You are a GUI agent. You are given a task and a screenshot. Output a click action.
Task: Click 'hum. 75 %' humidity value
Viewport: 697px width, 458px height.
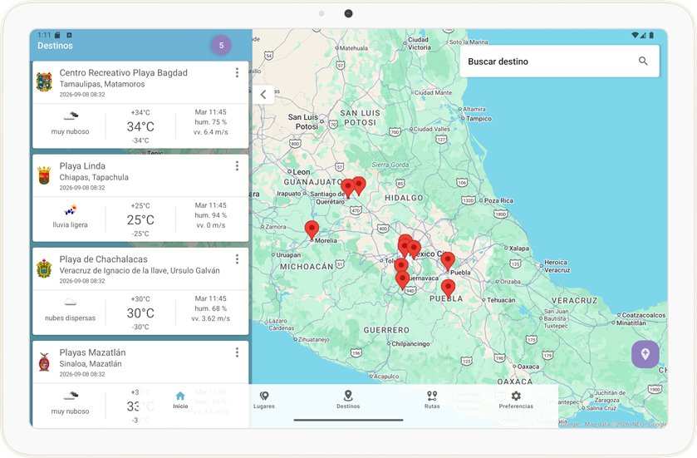211,122
